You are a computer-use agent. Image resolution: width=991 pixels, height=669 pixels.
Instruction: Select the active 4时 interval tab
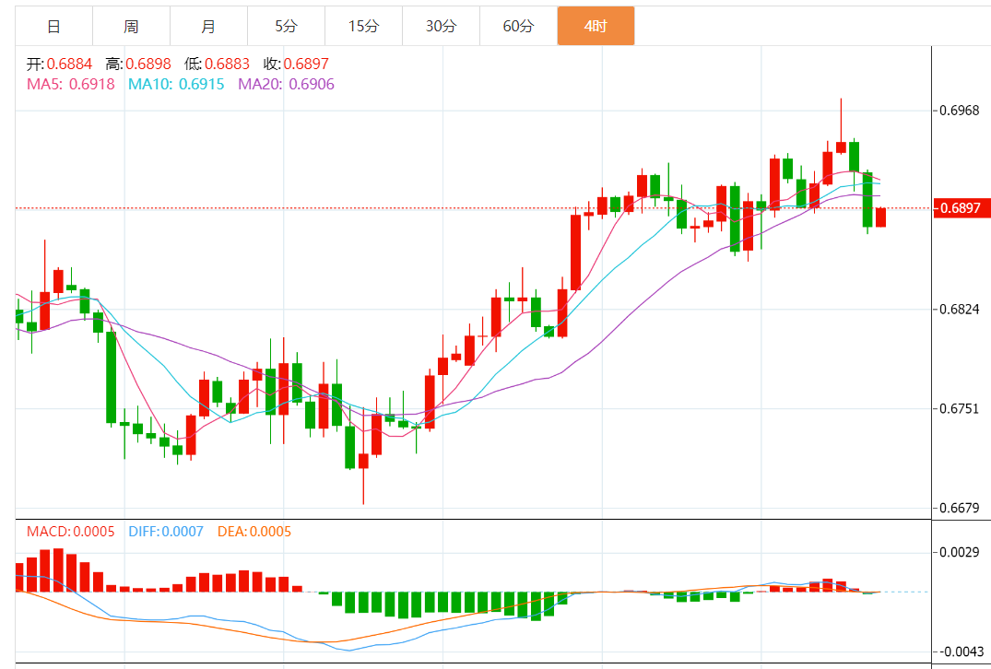point(596,26)
